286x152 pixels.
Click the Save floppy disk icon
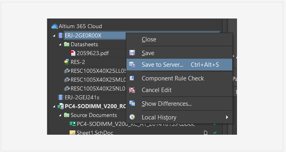click(x=132, y=53)
